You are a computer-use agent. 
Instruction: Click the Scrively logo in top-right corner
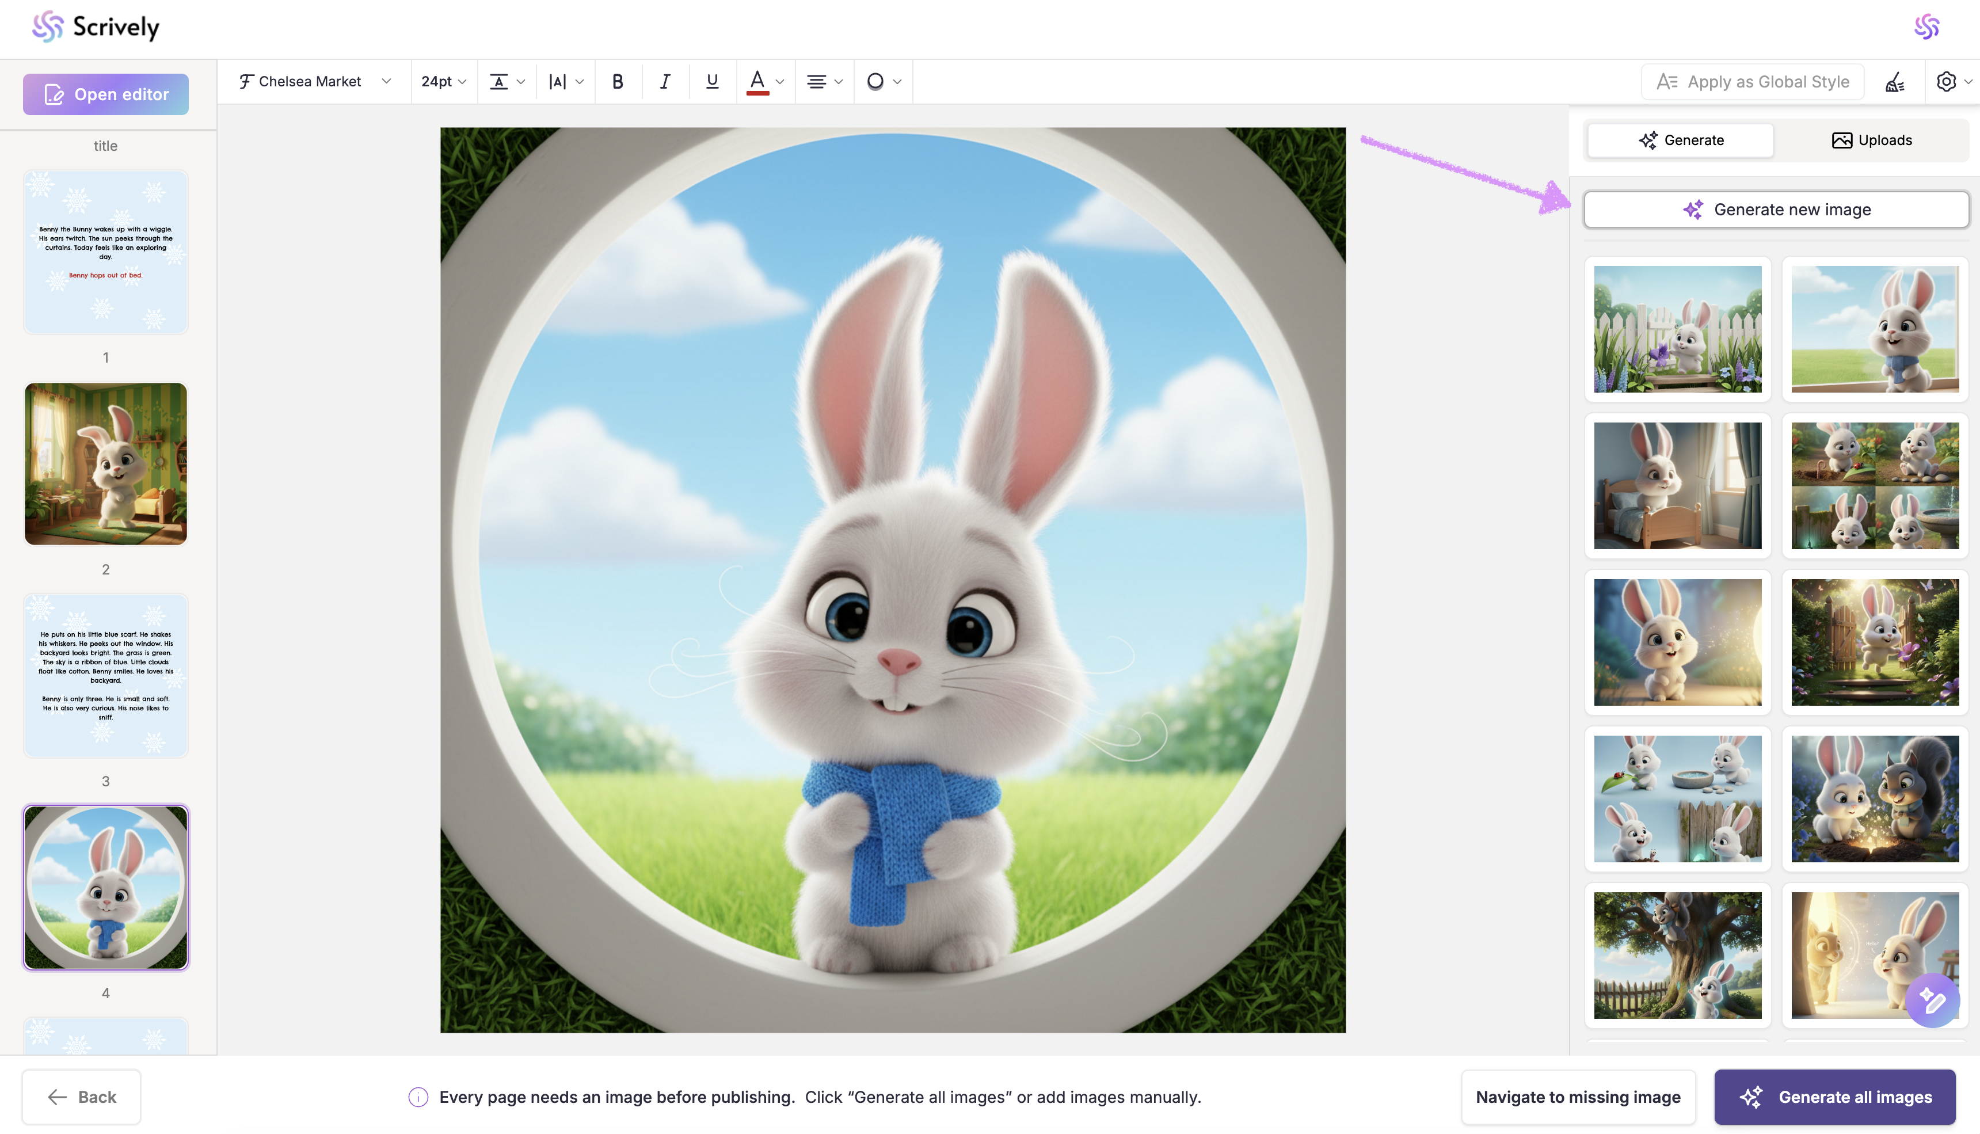(1926, 26)
